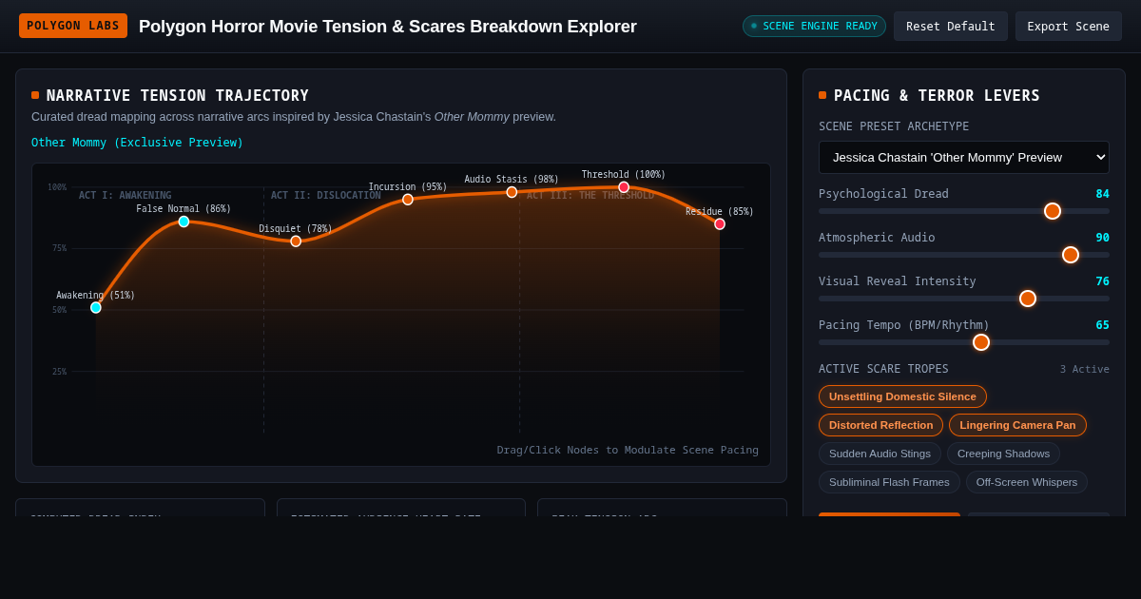This screenshot has height=599, width=1141.
Task: Select the Threshold (100%) chart node
Action: (624, 187)
